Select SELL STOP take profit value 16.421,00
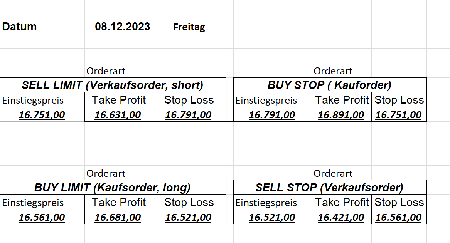450x243 pixels. [x=341, y=217]
